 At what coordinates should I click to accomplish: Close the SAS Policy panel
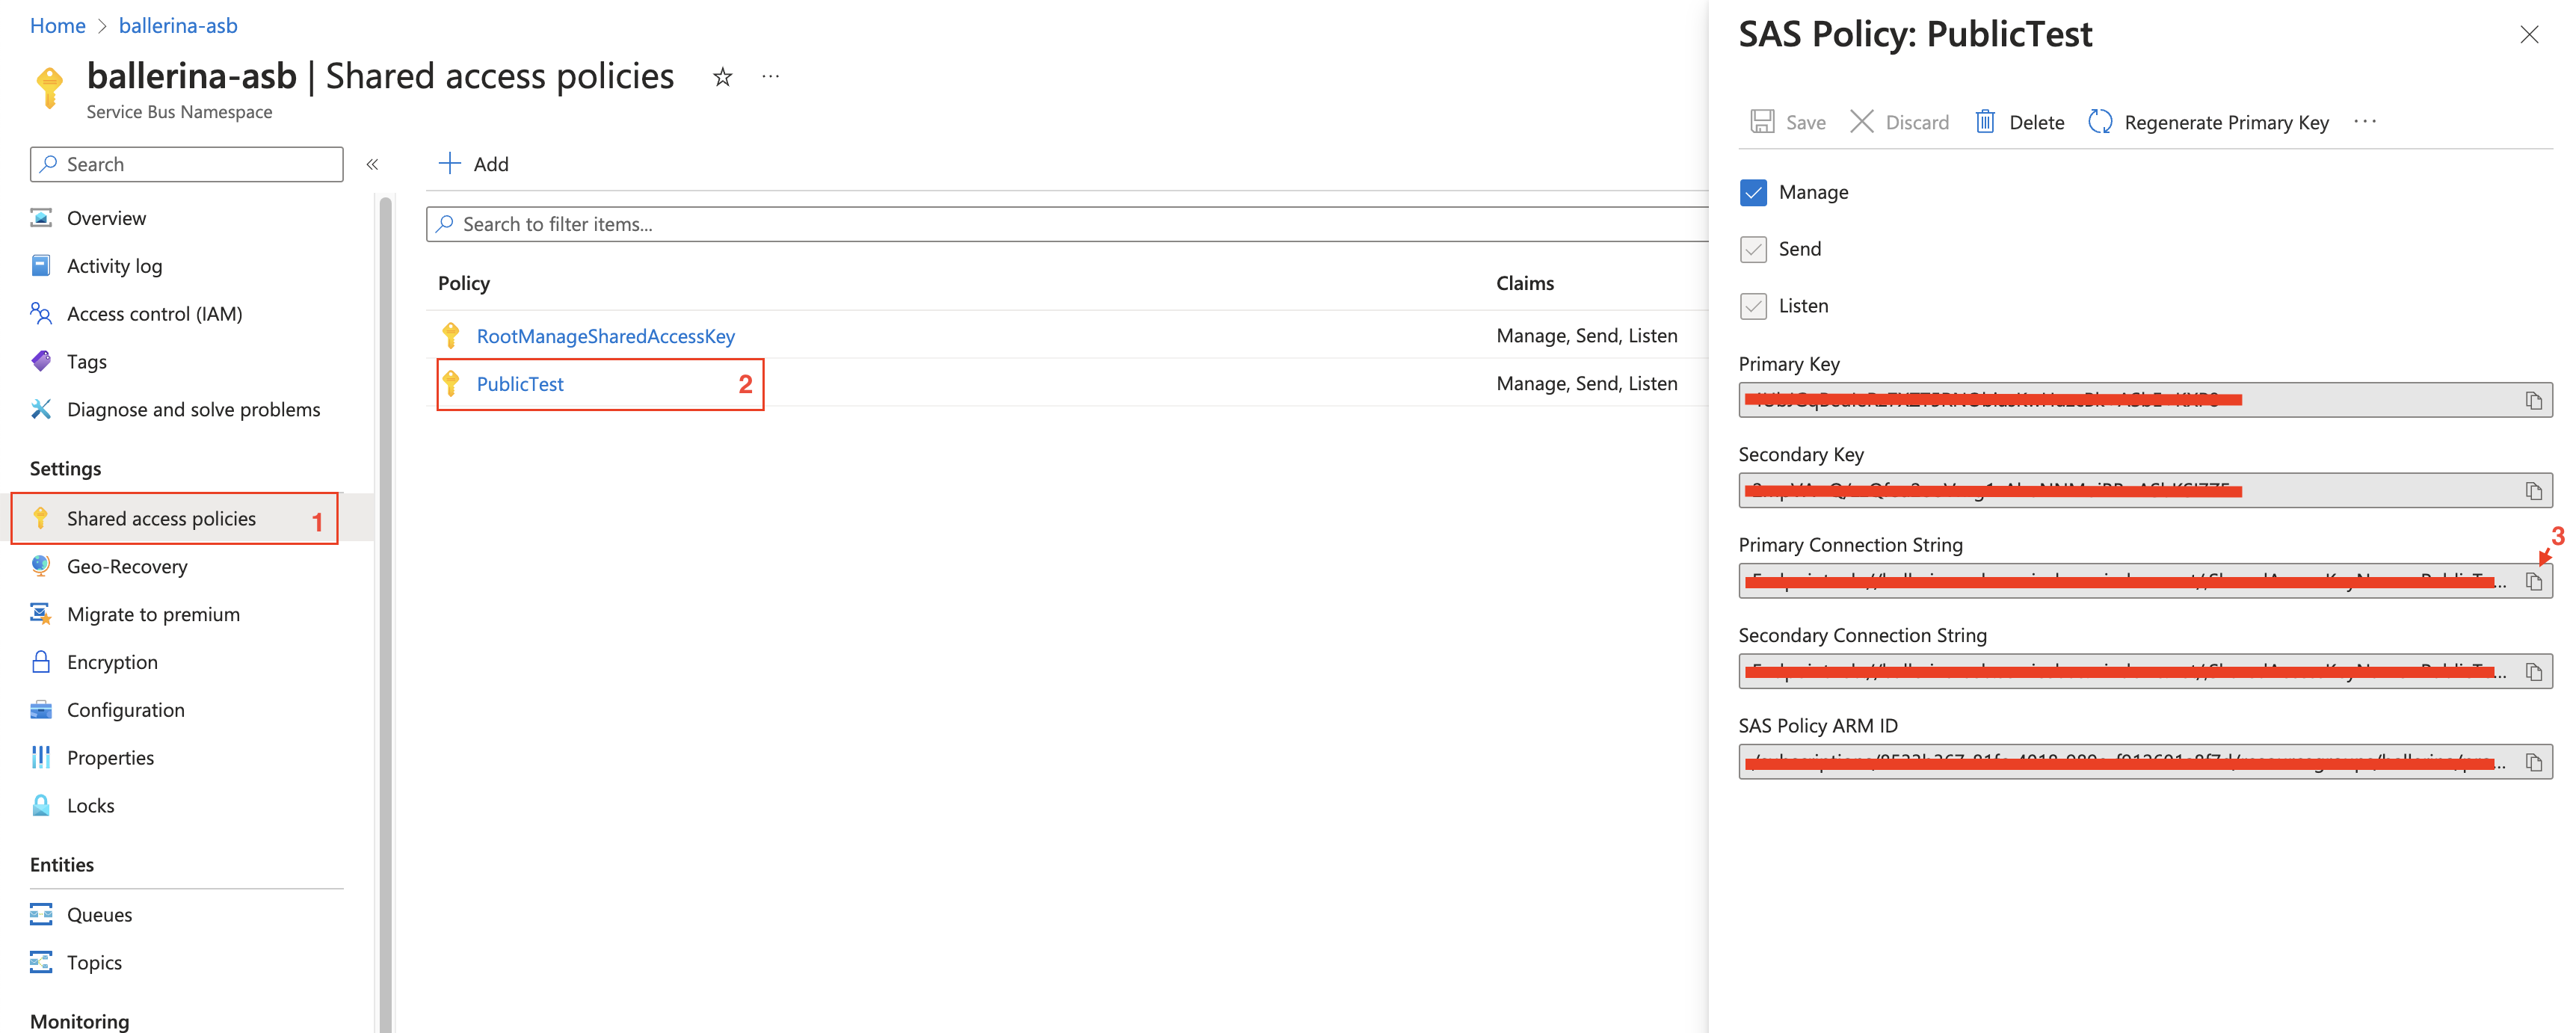2529,35
